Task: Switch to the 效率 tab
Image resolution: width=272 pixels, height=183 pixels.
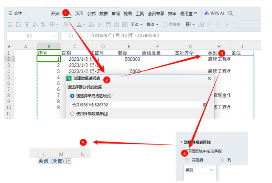Action: coord(172,14)
